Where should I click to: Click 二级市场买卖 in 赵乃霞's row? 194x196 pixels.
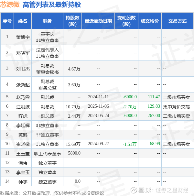pyautogui.click(x=176, y=97)
